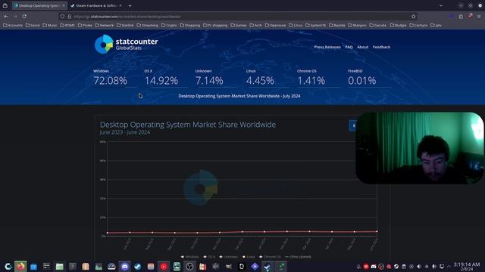Image resolution: width=485 pixels, height=272 pixels.
Task: Click the statcounter GlobalStats logo
Action: (127, 44)
